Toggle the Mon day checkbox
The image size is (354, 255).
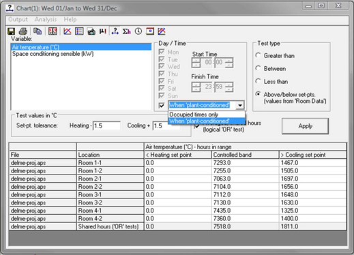coord(162,52)
